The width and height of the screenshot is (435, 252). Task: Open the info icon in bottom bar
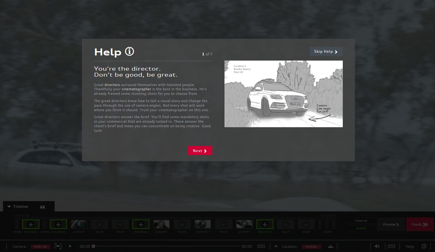pyautogui.click(x=424, y=246)
